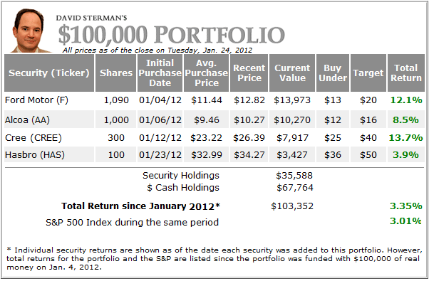This screenshot has height=281, width=429.
Task: Click the S&P 500 Index 3.01% figure
Action: [x=405, y=221]
